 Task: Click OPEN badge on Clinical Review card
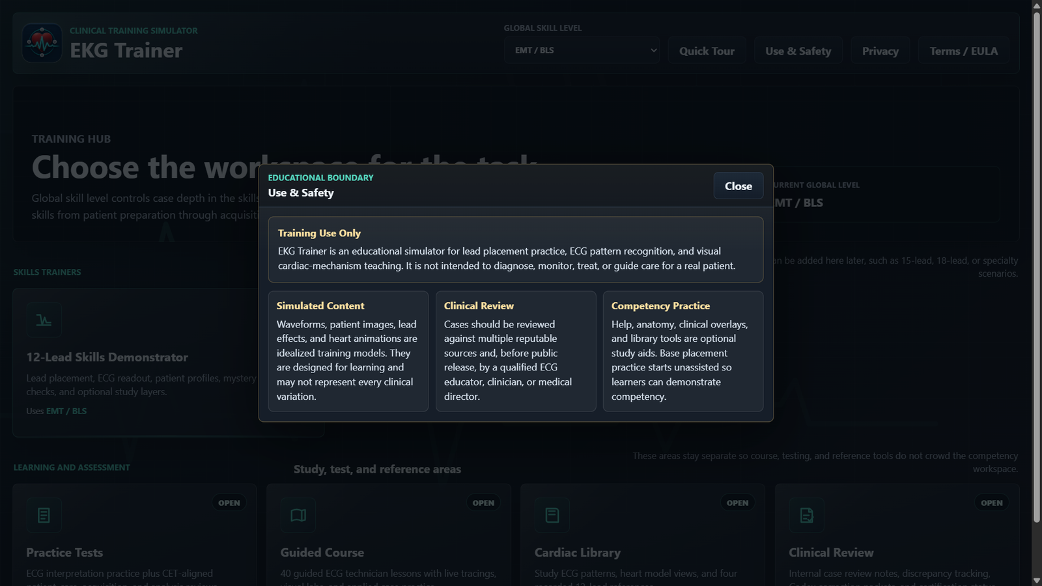[992, 503]
